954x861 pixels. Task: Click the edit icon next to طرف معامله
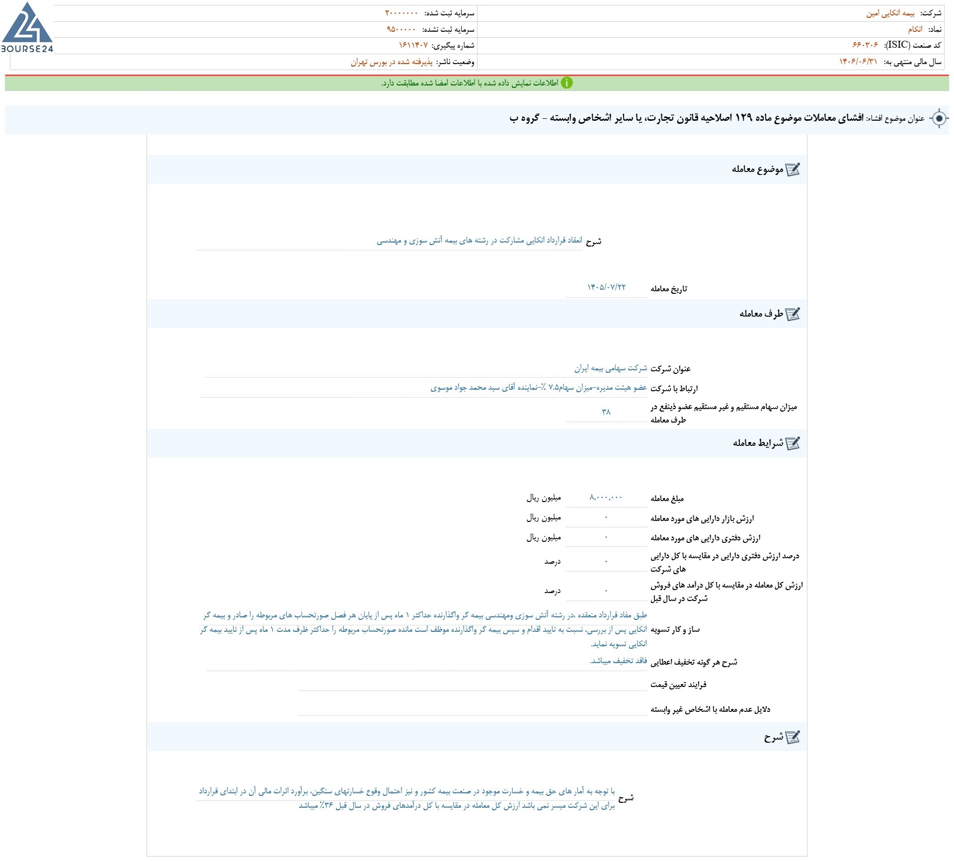coord(793,314)
